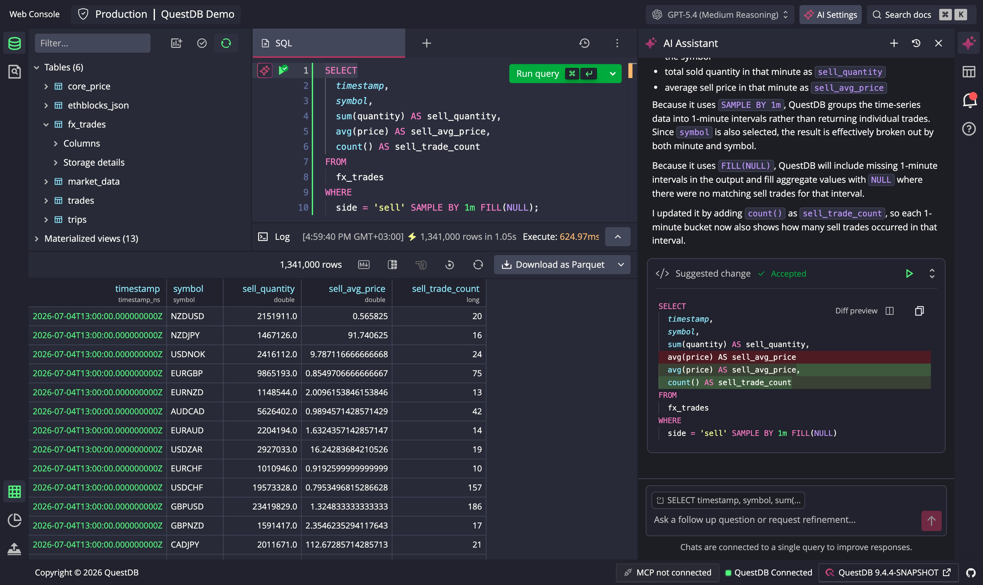Viewport: 983px width, 585px height.
Task: Open the database Tables sidebar icon
Action: coord(15,43)
